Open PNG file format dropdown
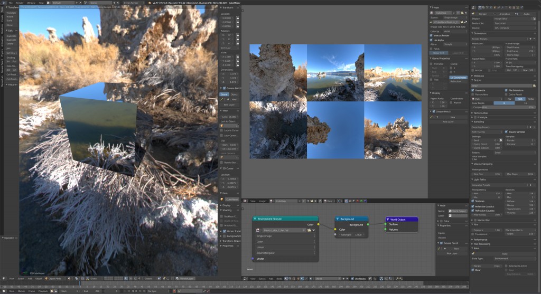The height and width of the screenshot is (294, 541). tap(488, 99)
